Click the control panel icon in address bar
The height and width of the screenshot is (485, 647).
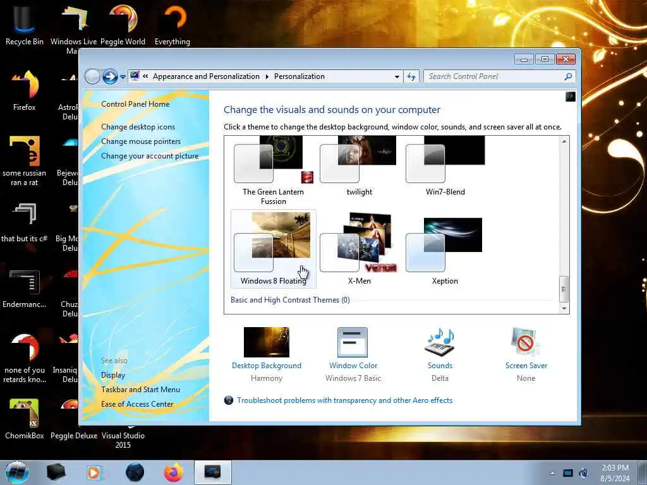[x=135, y=76]
